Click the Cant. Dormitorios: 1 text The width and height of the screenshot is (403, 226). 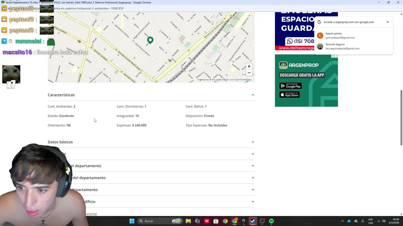coord(131,106)
